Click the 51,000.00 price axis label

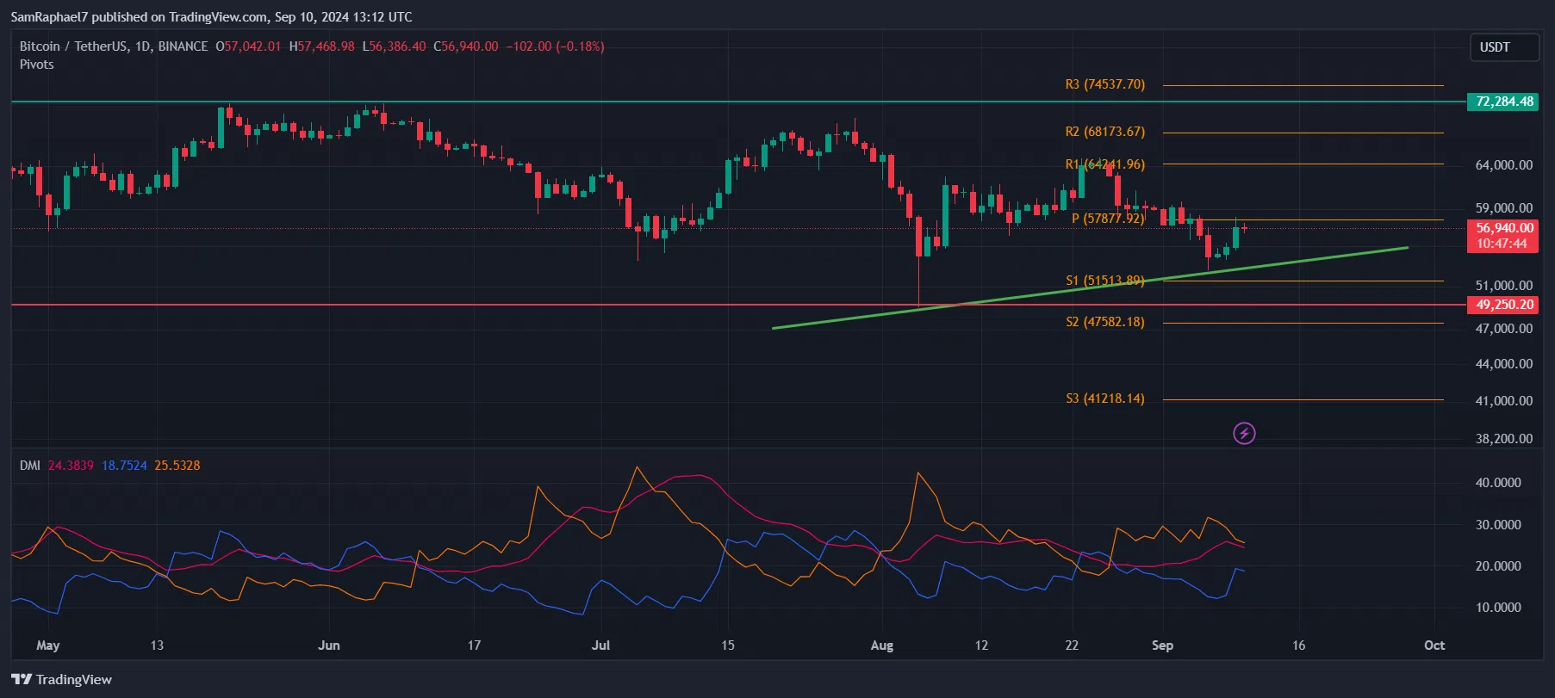pos(1504,286)
